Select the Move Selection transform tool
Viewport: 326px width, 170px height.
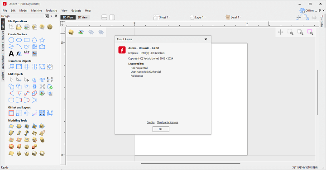[x=11, y=66]
